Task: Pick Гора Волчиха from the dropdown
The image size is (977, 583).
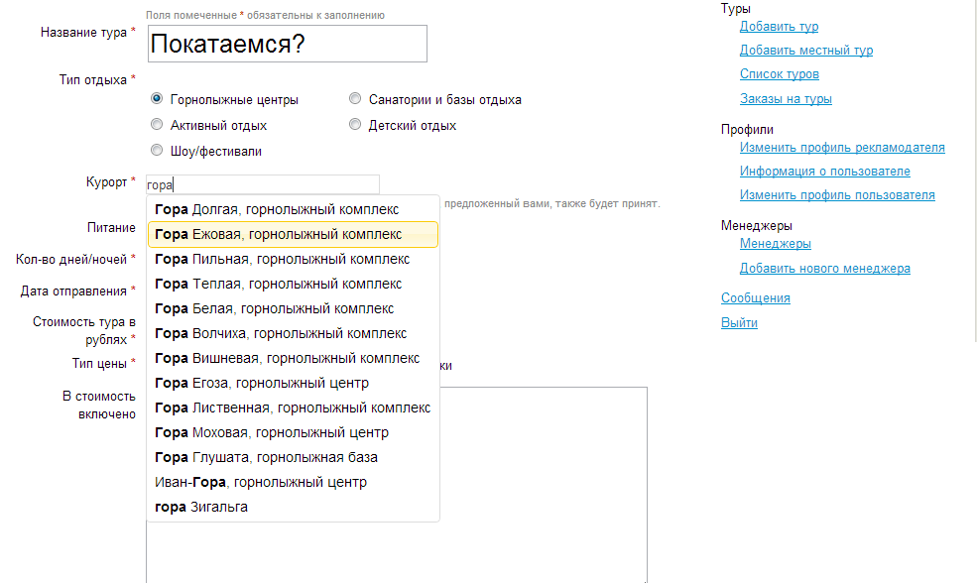Action: (281, 333)
